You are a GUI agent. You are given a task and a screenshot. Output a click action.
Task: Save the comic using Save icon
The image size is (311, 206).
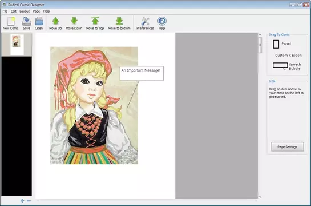pos(26,21)
